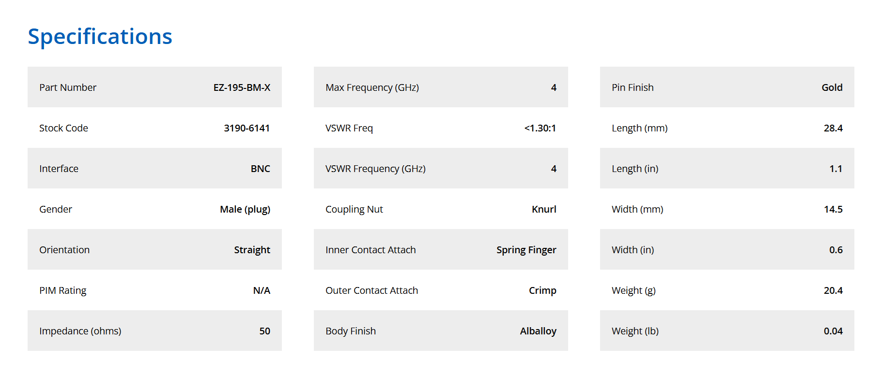Select the Outer Contact Attach Crimp value

click(542, 290)
